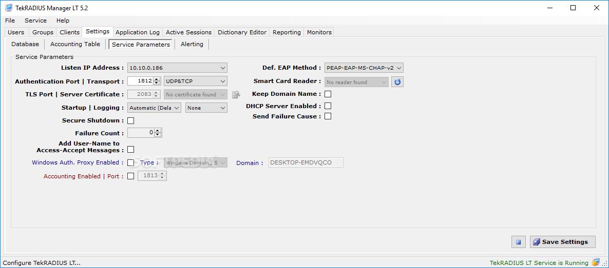Click Save Settings button
609x268 pixels.
[x=562, y=242]
